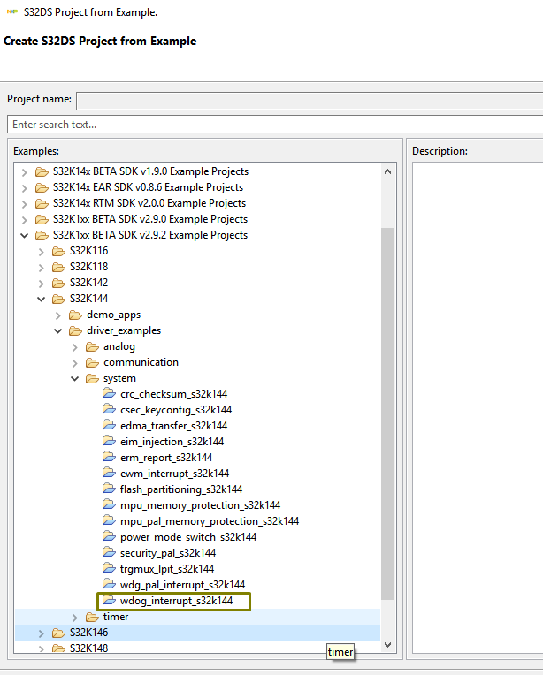This screenshot has height=675, width=543.
Task: Click the Description text area
Action: point(478,407)
